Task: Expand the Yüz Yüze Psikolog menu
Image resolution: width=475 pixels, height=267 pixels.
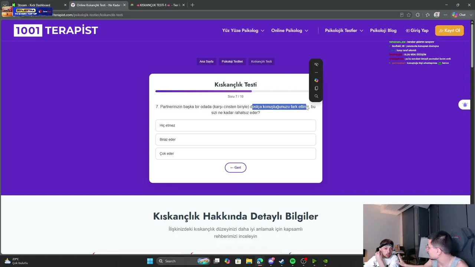Action: 243,30
